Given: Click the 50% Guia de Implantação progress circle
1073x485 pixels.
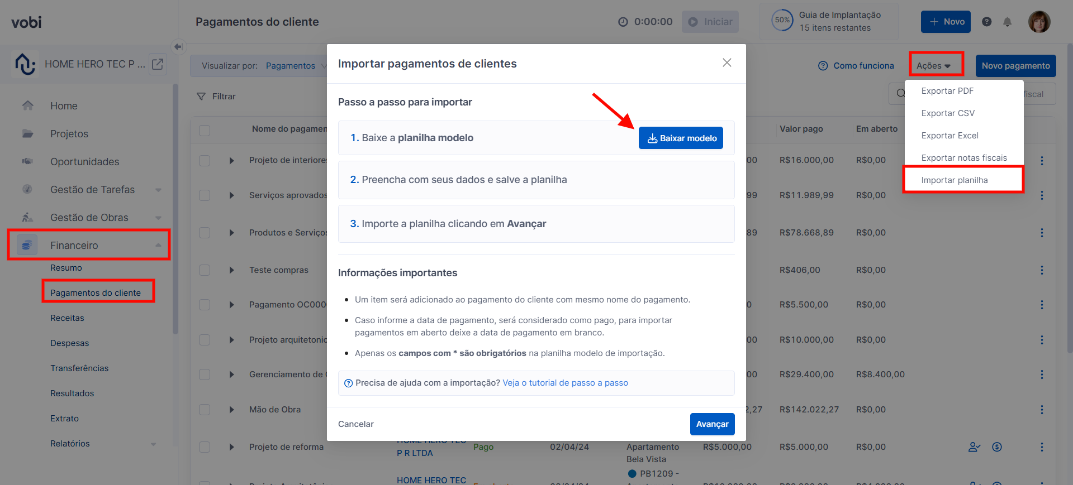Looking at the screenshot, I should [x=782, y=21].
